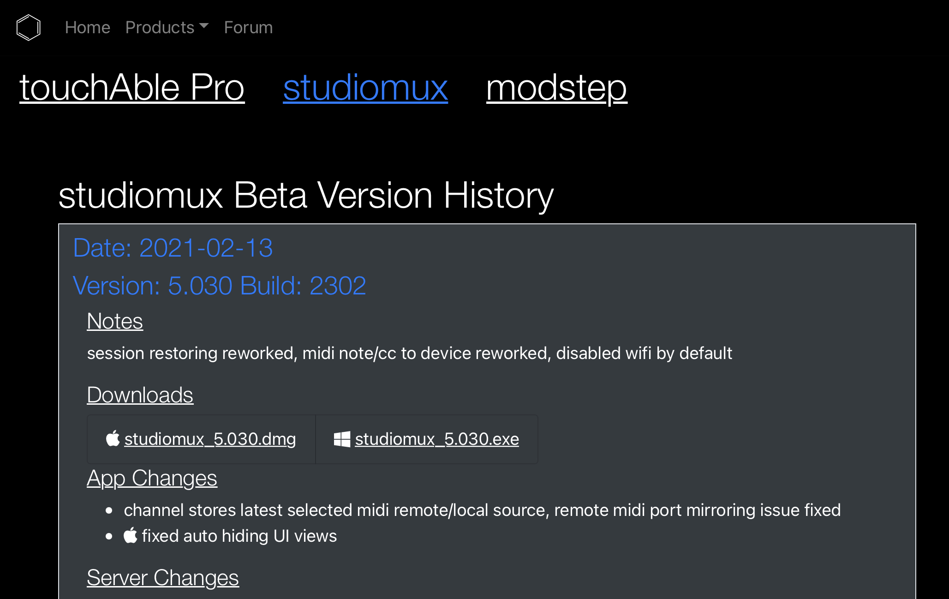The width and height of the screenshot is (949, 599).
Task: Switch to the touchAble Pro tab
Action: (132, 88)
